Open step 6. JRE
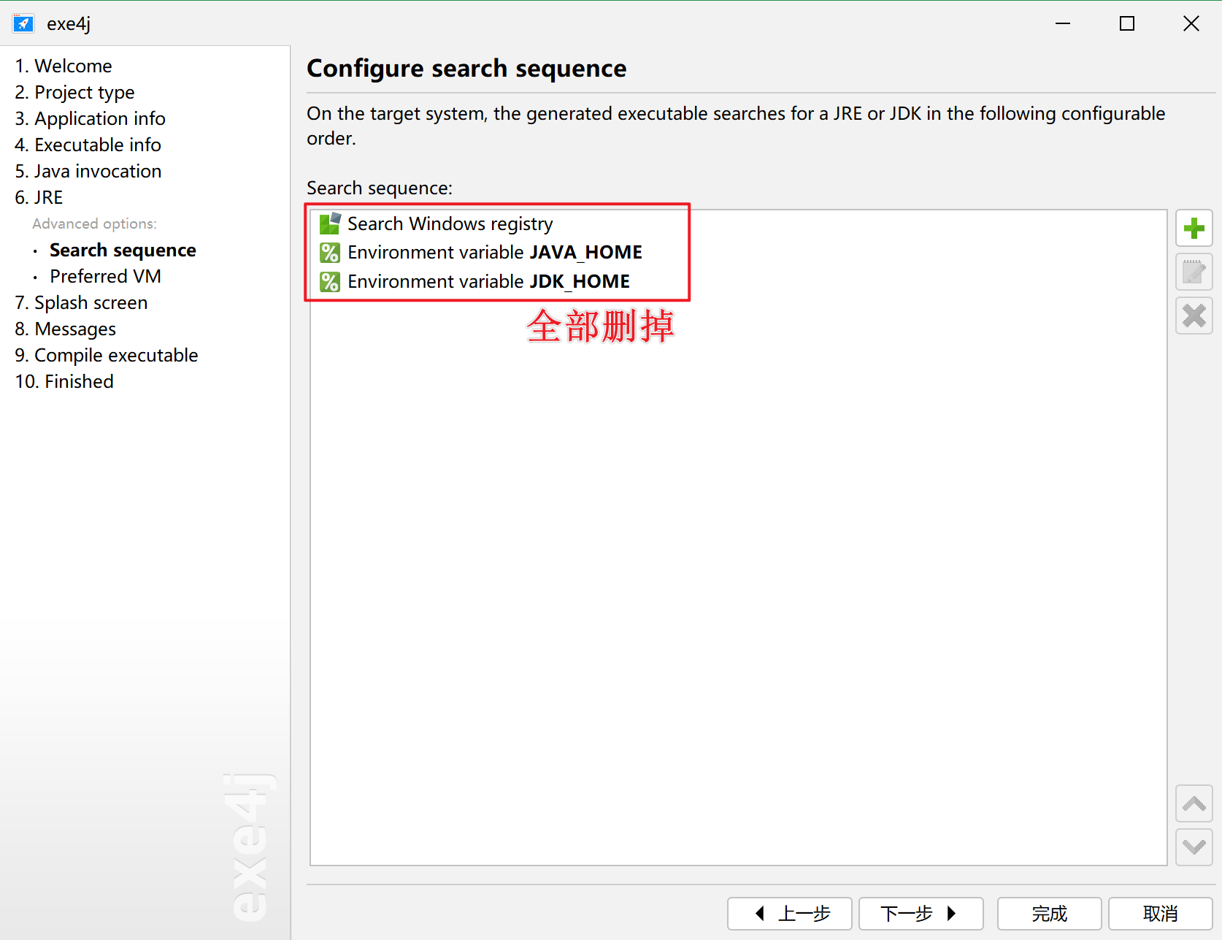The image size is (1222, 940). (39, 197)
